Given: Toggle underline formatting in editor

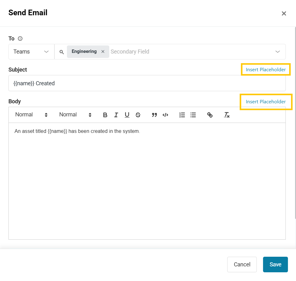Looking at the screenshot, I should 127,115.
